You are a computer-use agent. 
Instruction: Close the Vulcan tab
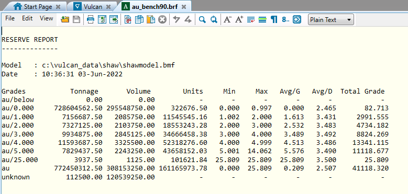coord(108,7)
